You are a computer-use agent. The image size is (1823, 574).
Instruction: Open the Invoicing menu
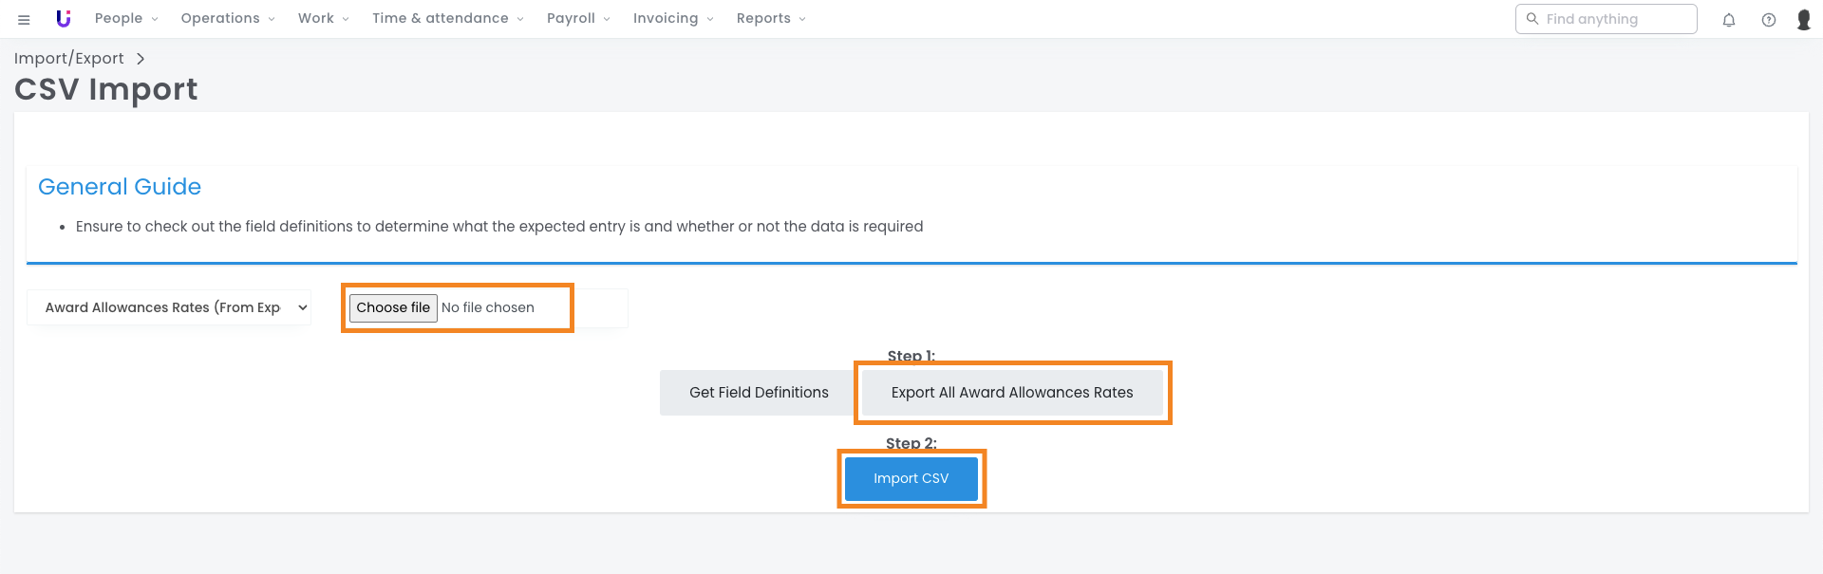(672, 19)
